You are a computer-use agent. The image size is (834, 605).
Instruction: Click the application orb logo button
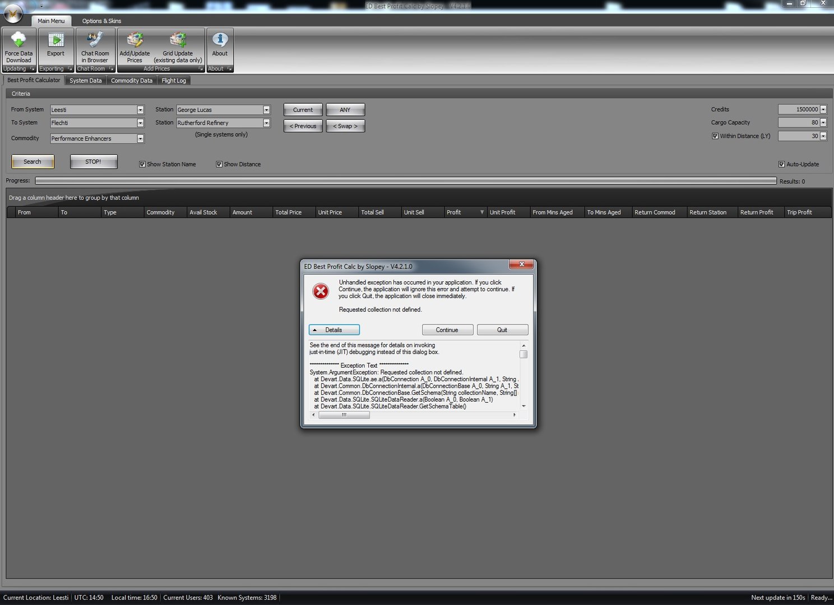point(13,13)
